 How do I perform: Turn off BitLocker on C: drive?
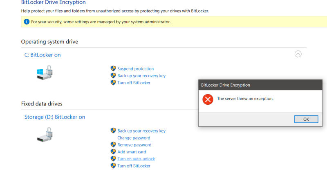(134, 83)
